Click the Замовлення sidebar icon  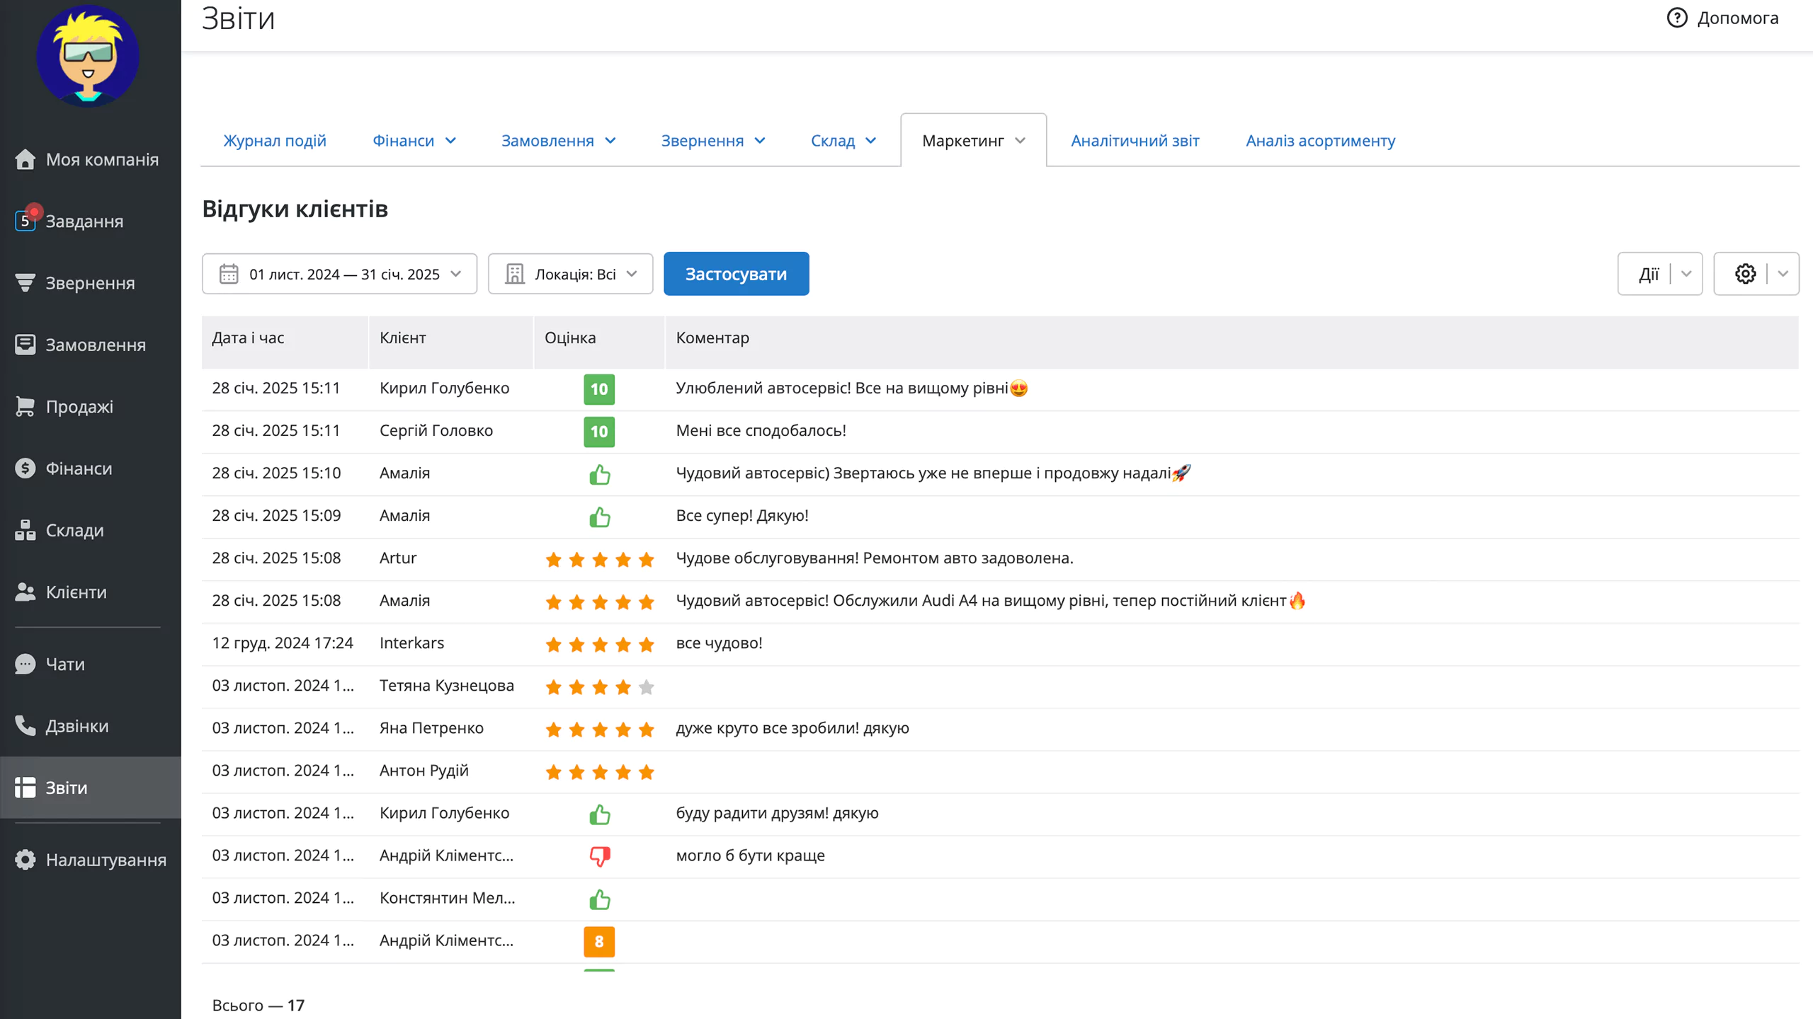[25, 345]
